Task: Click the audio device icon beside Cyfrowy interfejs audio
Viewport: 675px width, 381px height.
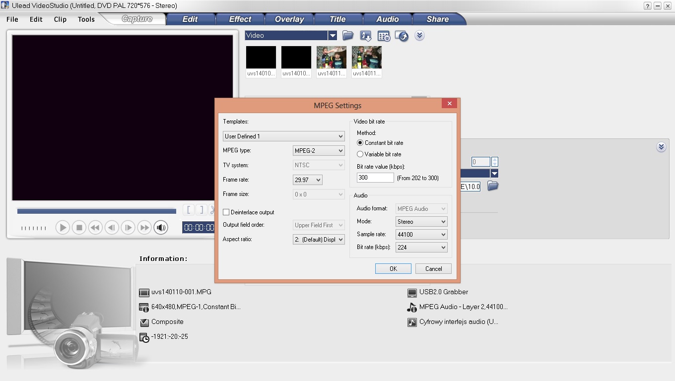Action: tap(412, 322)
